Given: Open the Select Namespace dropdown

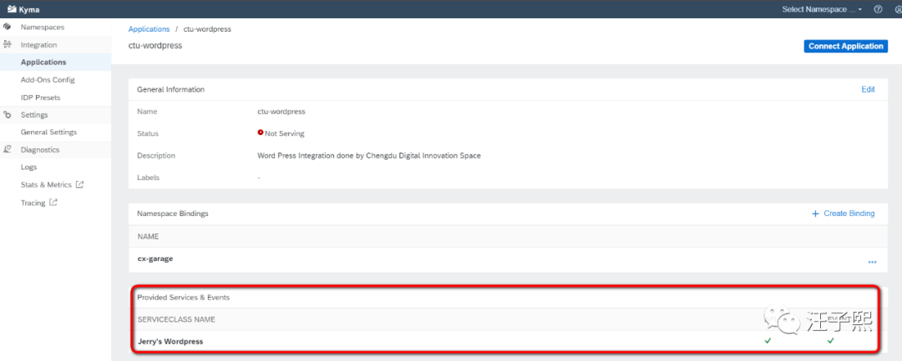Looking at the screenshot, I should pos(822,9).
